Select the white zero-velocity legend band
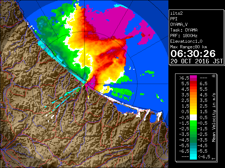The height and width of the screenshot is (168, 225). 193,118
